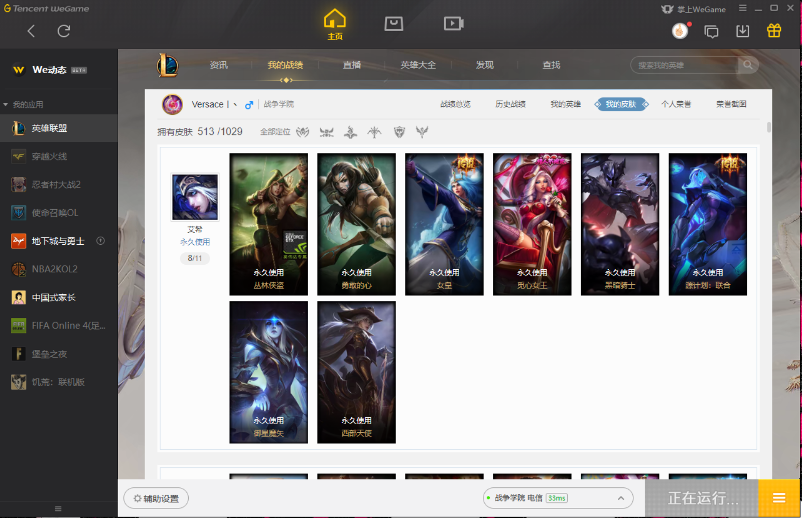
Task: Click the League of Legends logo
Action: (167, 65)
